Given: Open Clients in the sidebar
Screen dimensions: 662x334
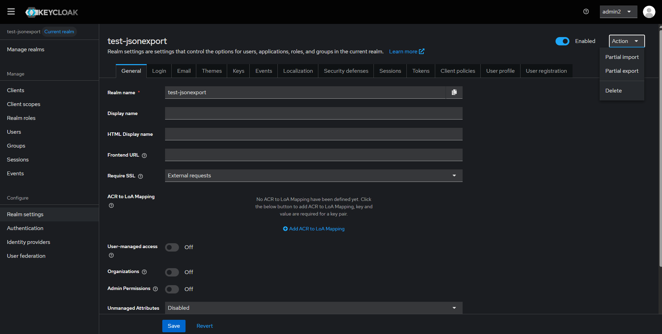Looking at the screenshot, I should (50, 90).
